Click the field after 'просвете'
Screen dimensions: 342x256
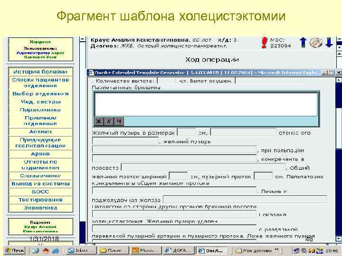coord(203,167)
